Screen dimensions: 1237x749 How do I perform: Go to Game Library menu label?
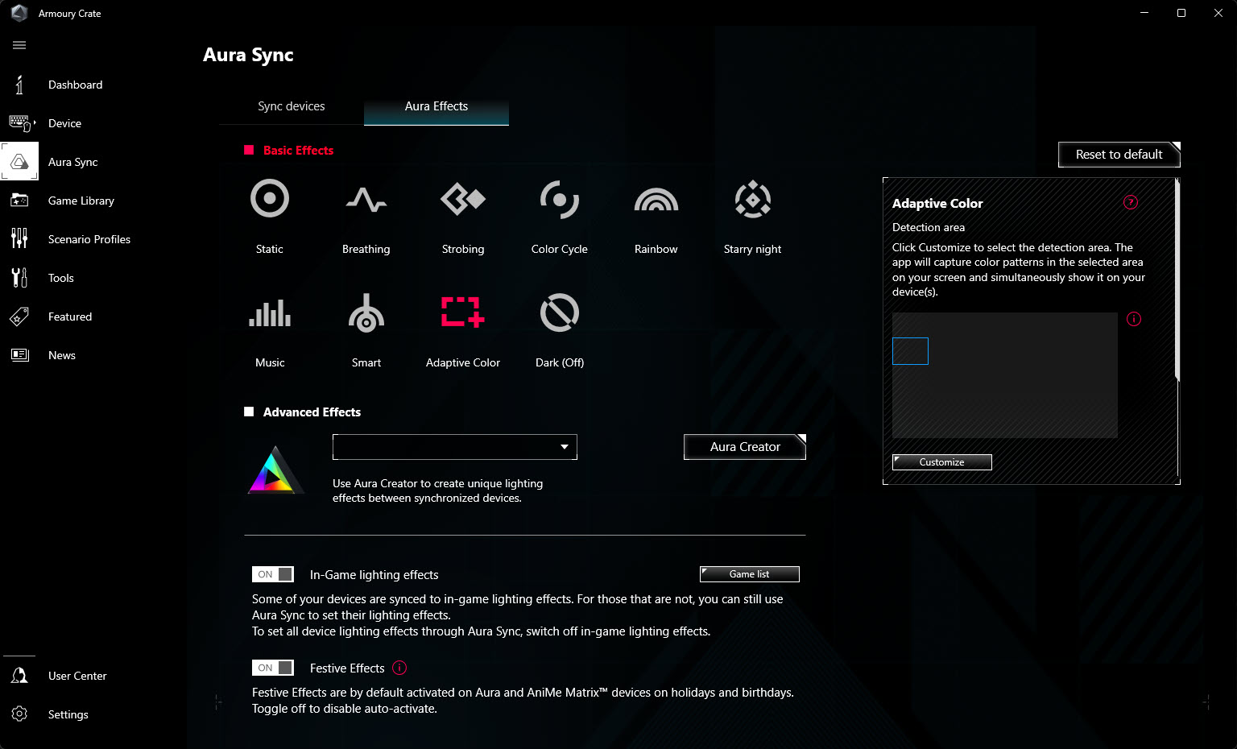(81, 201)
